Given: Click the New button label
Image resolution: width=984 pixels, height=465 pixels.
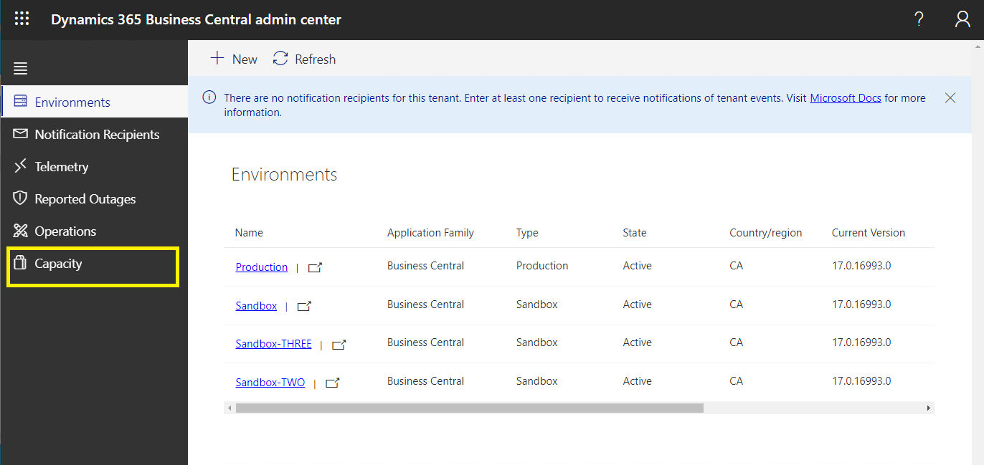Looking at the screenshot, I should point(245,59).
